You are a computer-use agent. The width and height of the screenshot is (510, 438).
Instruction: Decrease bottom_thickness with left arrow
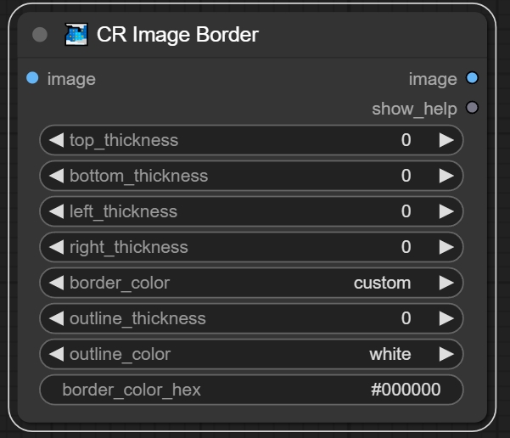pyautogui.click(x=56, y=176)
